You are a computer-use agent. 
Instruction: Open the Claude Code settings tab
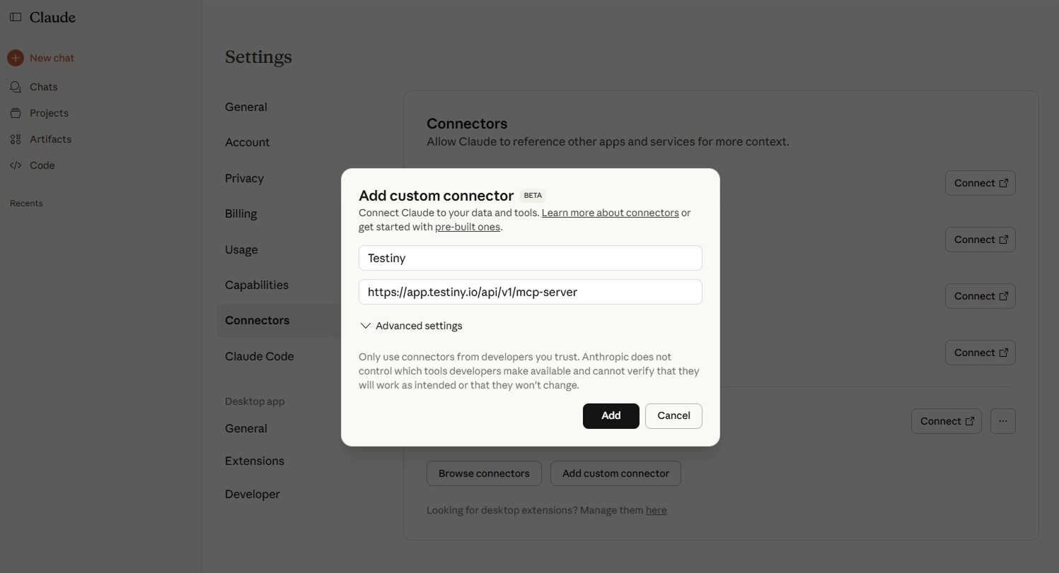tap(259, 356)
